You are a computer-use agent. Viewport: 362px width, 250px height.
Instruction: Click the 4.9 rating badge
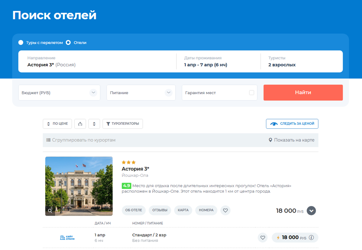(x=126, y=186)
